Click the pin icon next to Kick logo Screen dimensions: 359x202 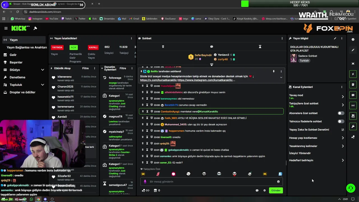click(35, 28)
